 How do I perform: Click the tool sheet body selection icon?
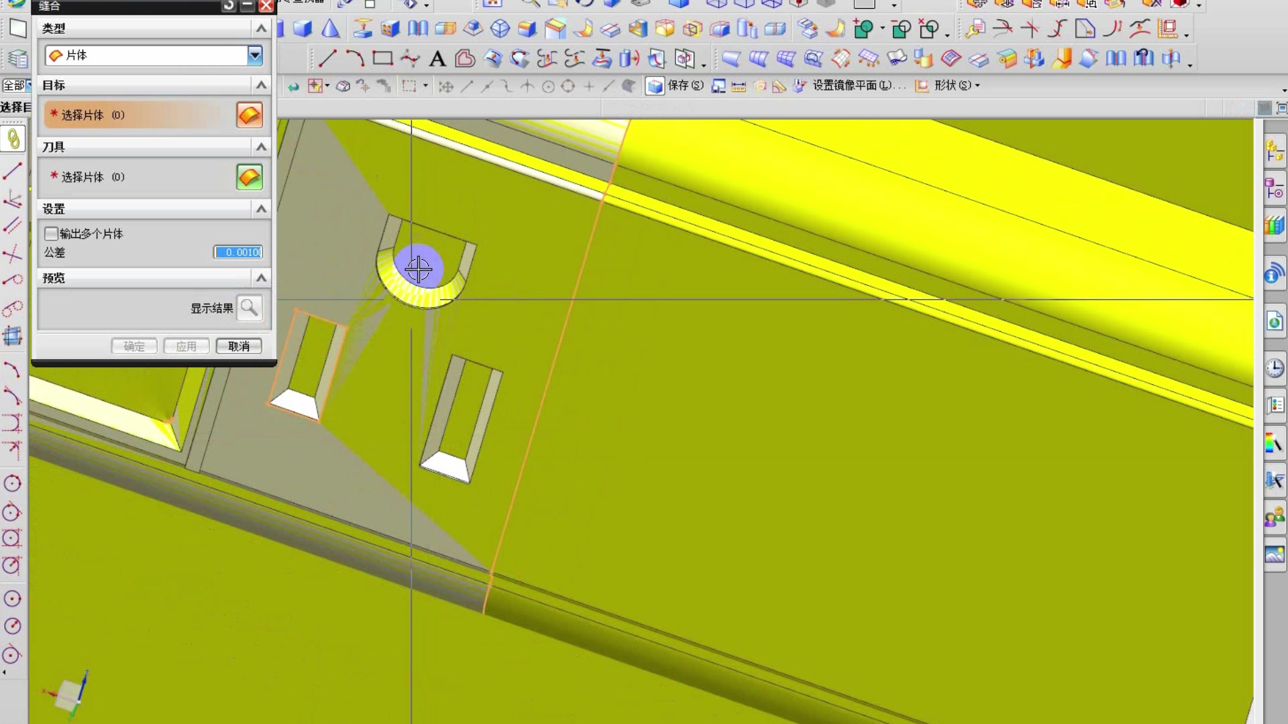pos(249,178)
